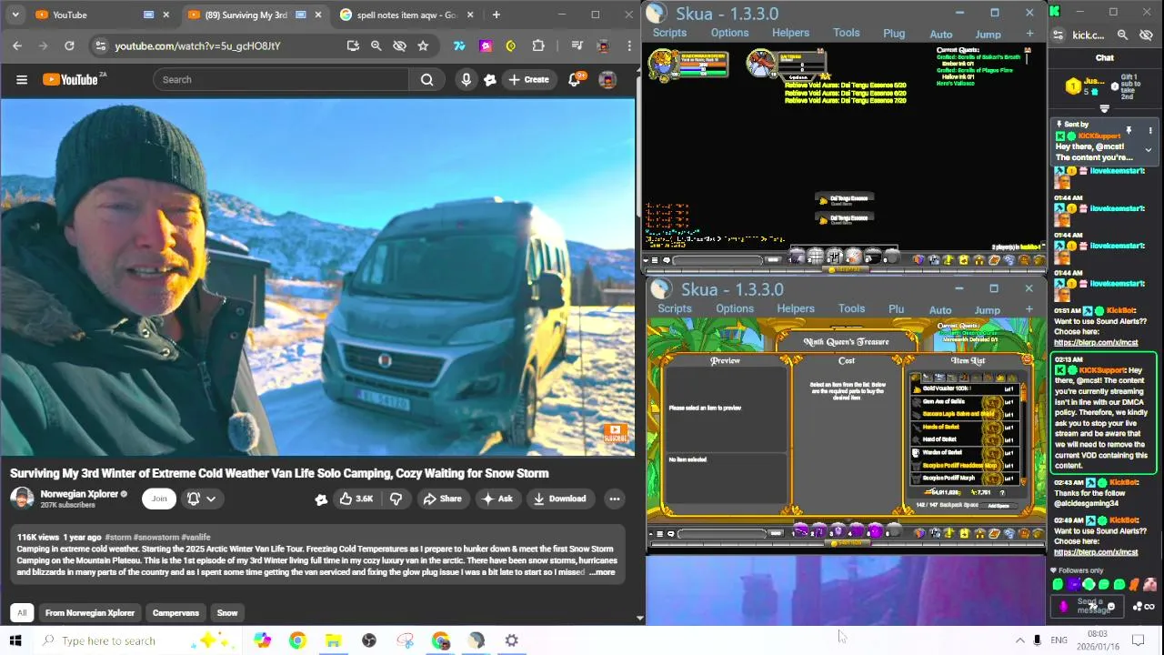This screenshot has height=655, width=1164.
Task: Open Helpers menu in bottom Skua window
Action: [x=796, y=308]
